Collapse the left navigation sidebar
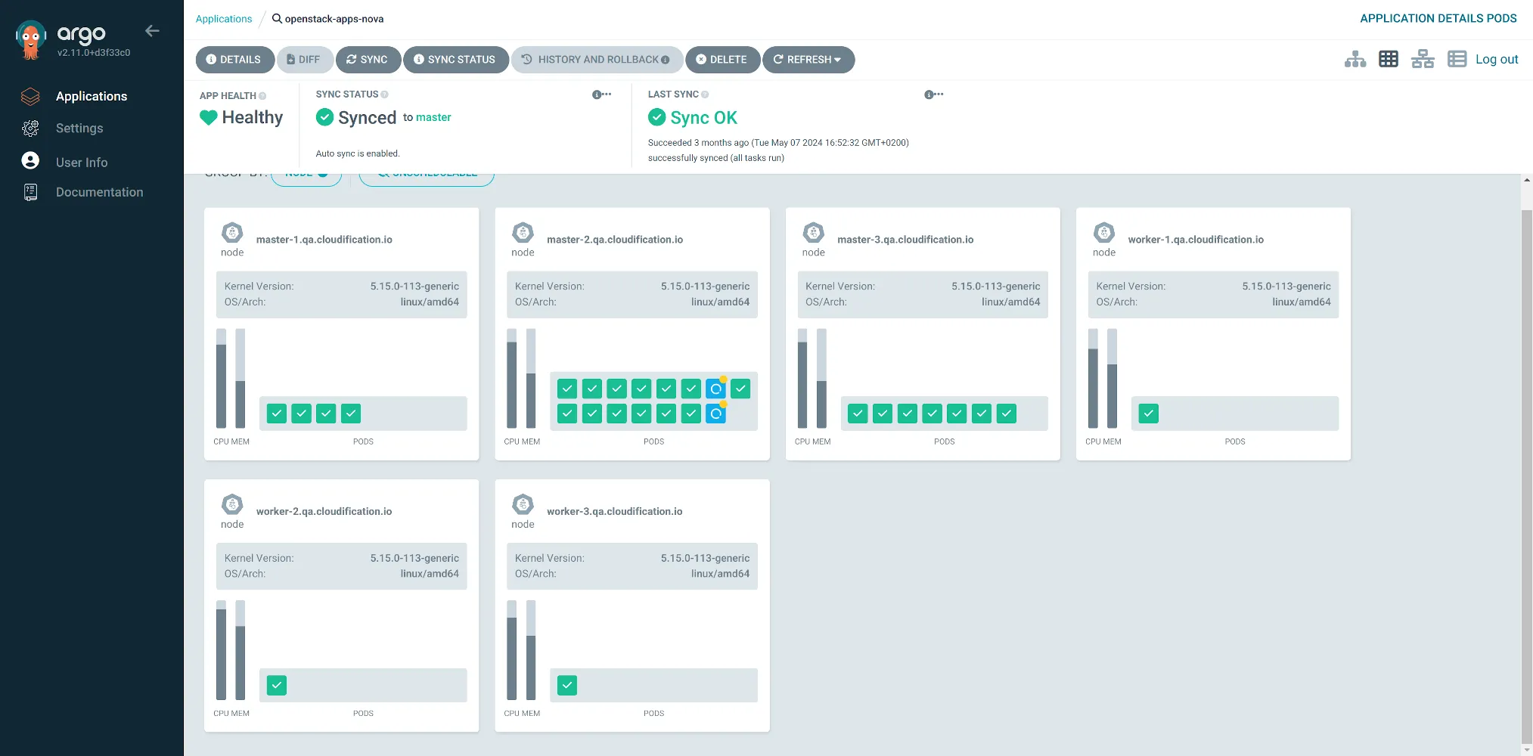1533x756 pixels. pos(152,31)
